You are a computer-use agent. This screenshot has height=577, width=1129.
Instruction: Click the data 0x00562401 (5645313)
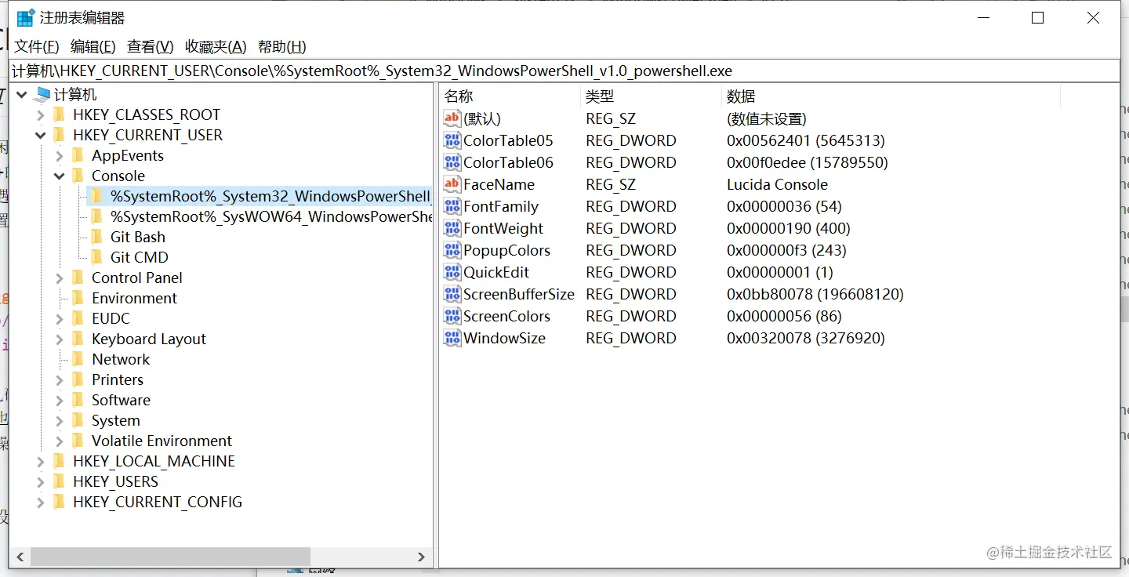coord(805,140)
